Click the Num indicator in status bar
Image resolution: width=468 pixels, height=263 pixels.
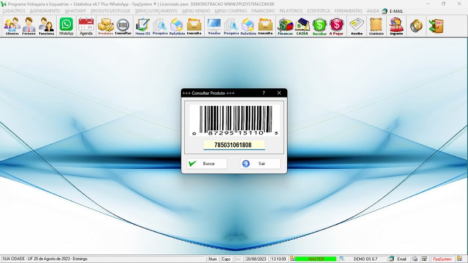coord(213,259)
